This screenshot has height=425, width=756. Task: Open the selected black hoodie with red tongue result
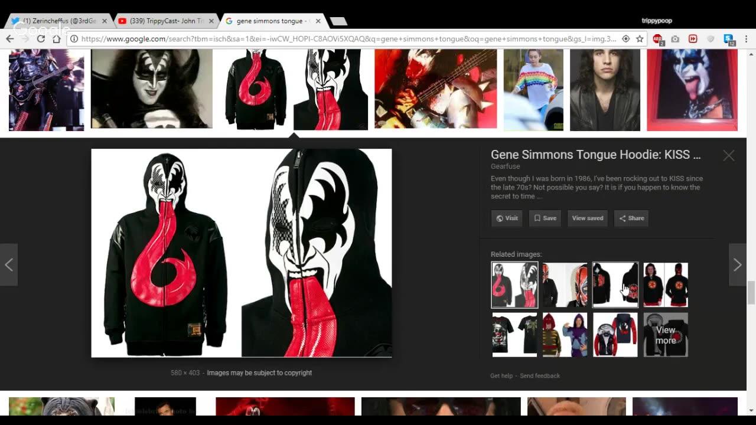coord(294,89)
